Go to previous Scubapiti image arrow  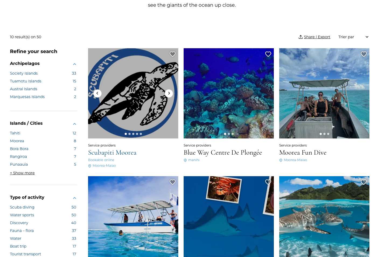coord(97,93)
